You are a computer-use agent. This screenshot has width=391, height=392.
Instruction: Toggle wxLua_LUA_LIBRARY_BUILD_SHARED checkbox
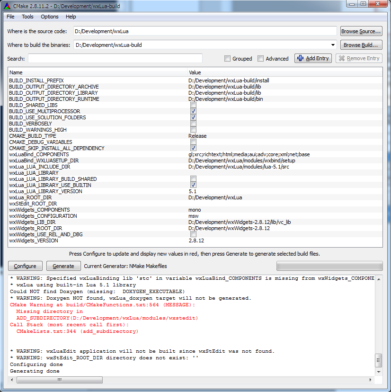click(x=193, y=179)
